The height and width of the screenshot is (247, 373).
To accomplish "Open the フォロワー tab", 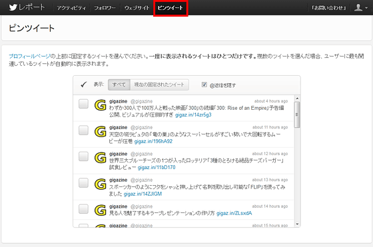I will click(x=105, y=8).
